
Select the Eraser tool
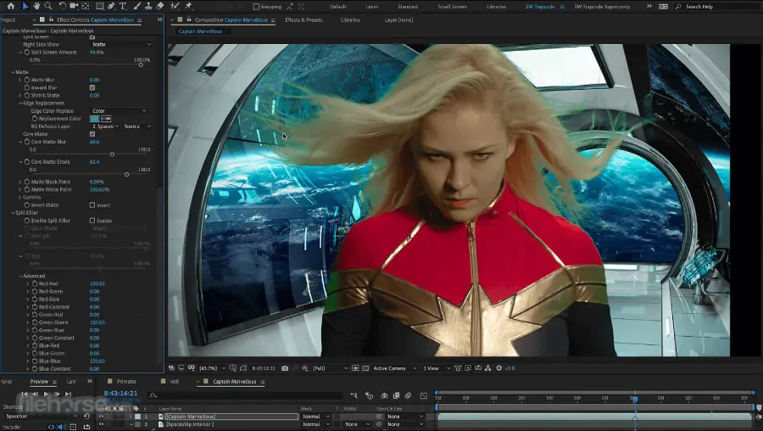click(161, 6)
